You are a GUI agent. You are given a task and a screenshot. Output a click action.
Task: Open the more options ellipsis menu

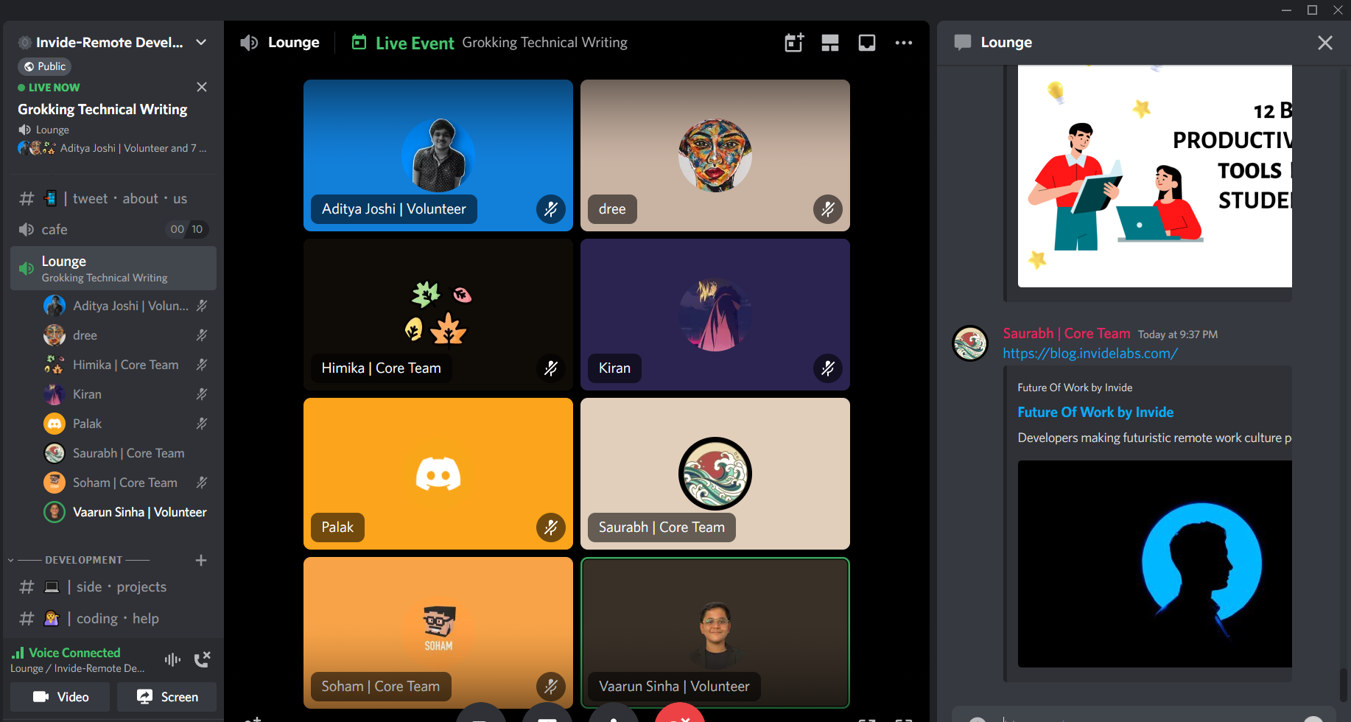click(904, 43)
